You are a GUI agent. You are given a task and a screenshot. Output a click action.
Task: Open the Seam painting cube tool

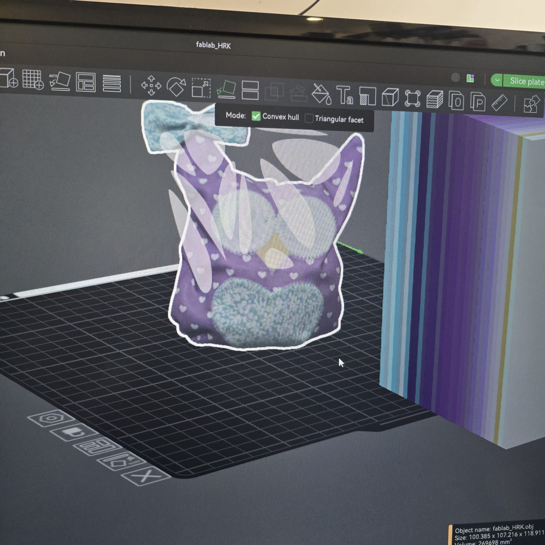[x=390, y=98]
